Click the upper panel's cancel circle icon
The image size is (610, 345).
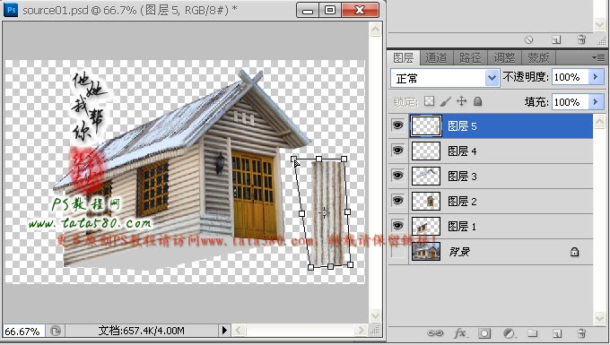[x=529, y=39]
